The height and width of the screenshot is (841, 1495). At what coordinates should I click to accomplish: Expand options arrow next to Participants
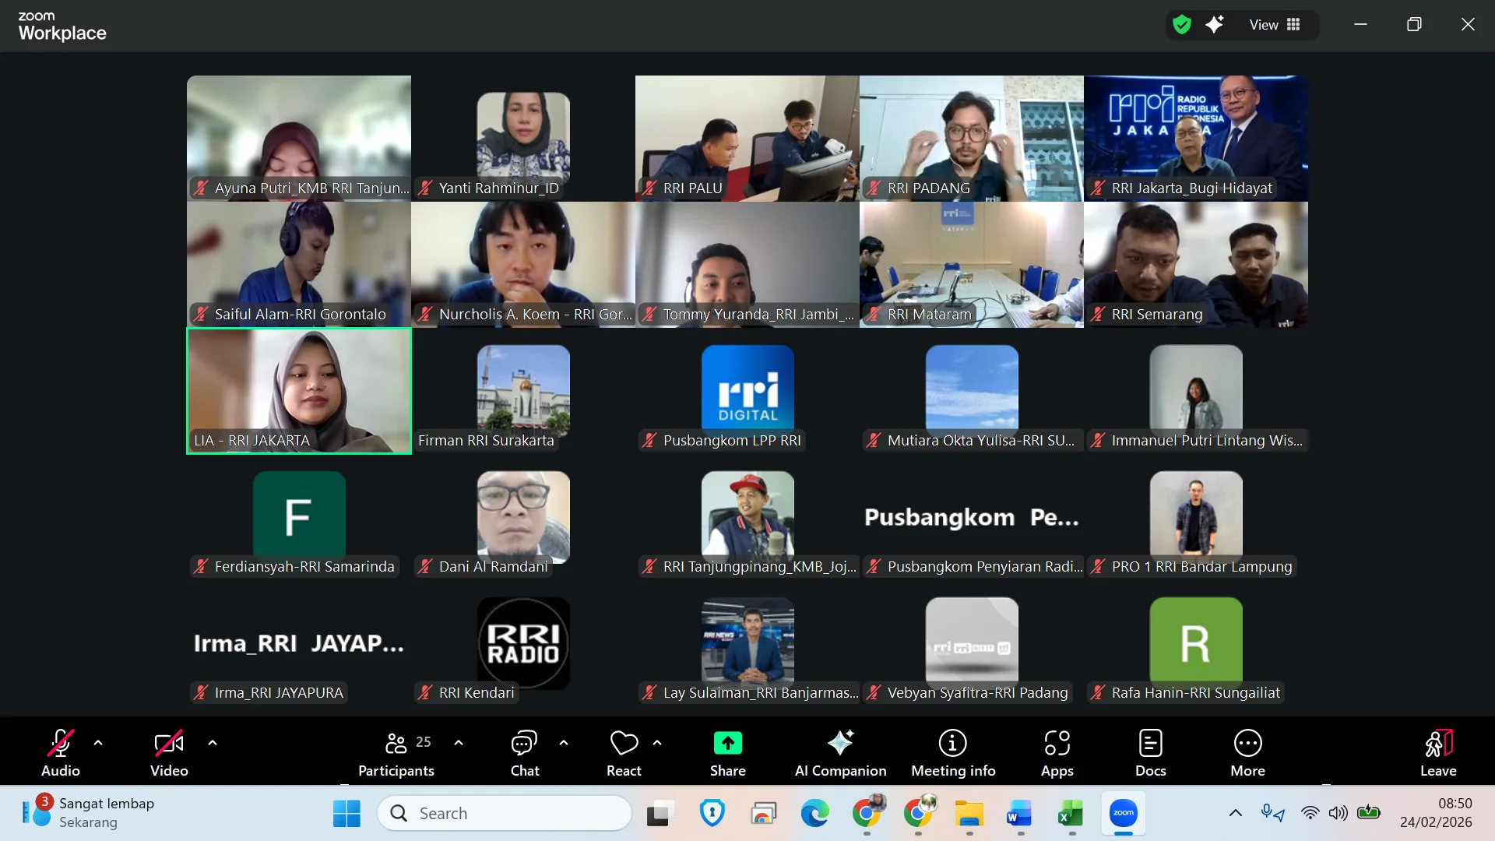[459, 743]
